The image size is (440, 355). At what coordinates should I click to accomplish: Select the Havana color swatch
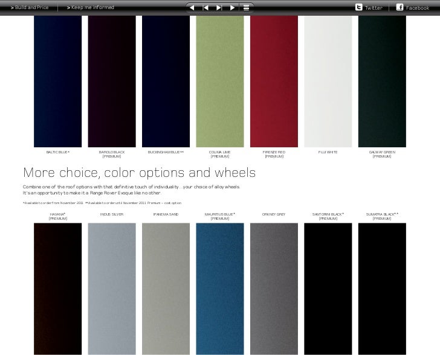pyautogui.click(x=58, y=289)
